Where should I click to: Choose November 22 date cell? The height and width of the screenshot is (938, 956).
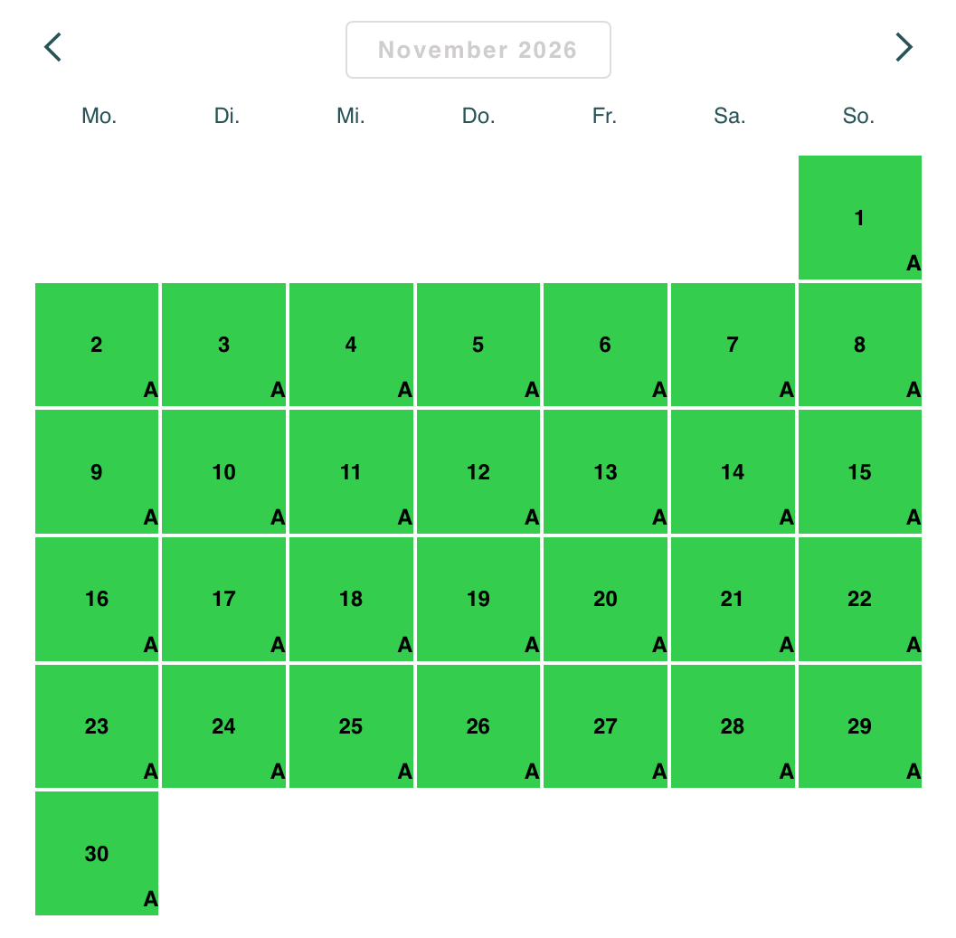pos(859,599)
